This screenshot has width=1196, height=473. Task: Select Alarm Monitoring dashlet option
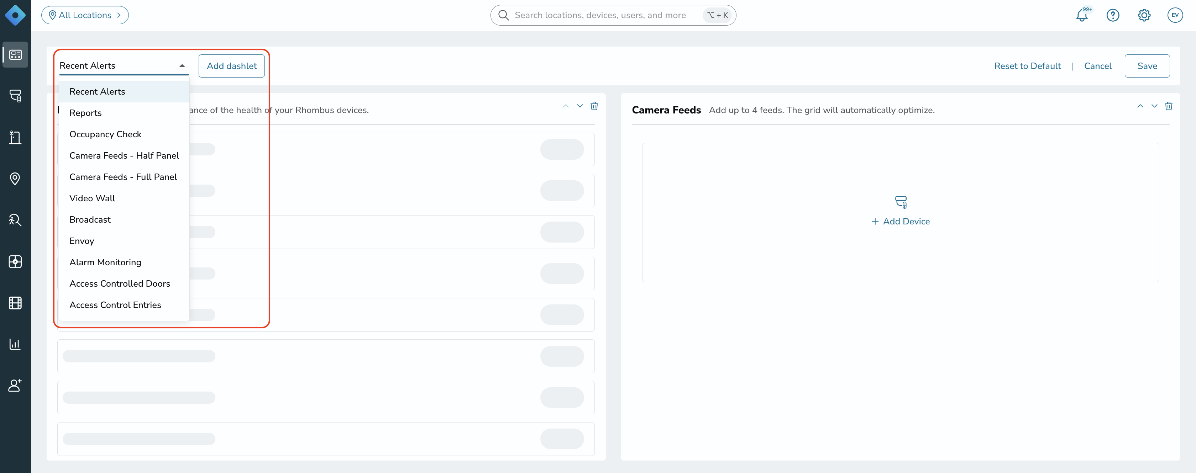click(125, 262)
